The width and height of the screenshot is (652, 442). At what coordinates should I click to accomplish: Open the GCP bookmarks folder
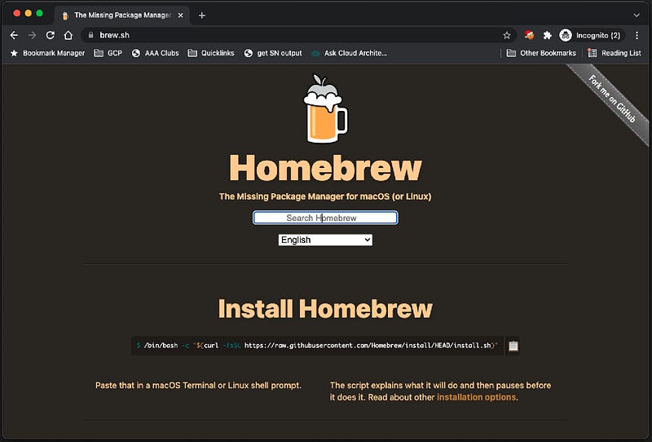point(108,53)
